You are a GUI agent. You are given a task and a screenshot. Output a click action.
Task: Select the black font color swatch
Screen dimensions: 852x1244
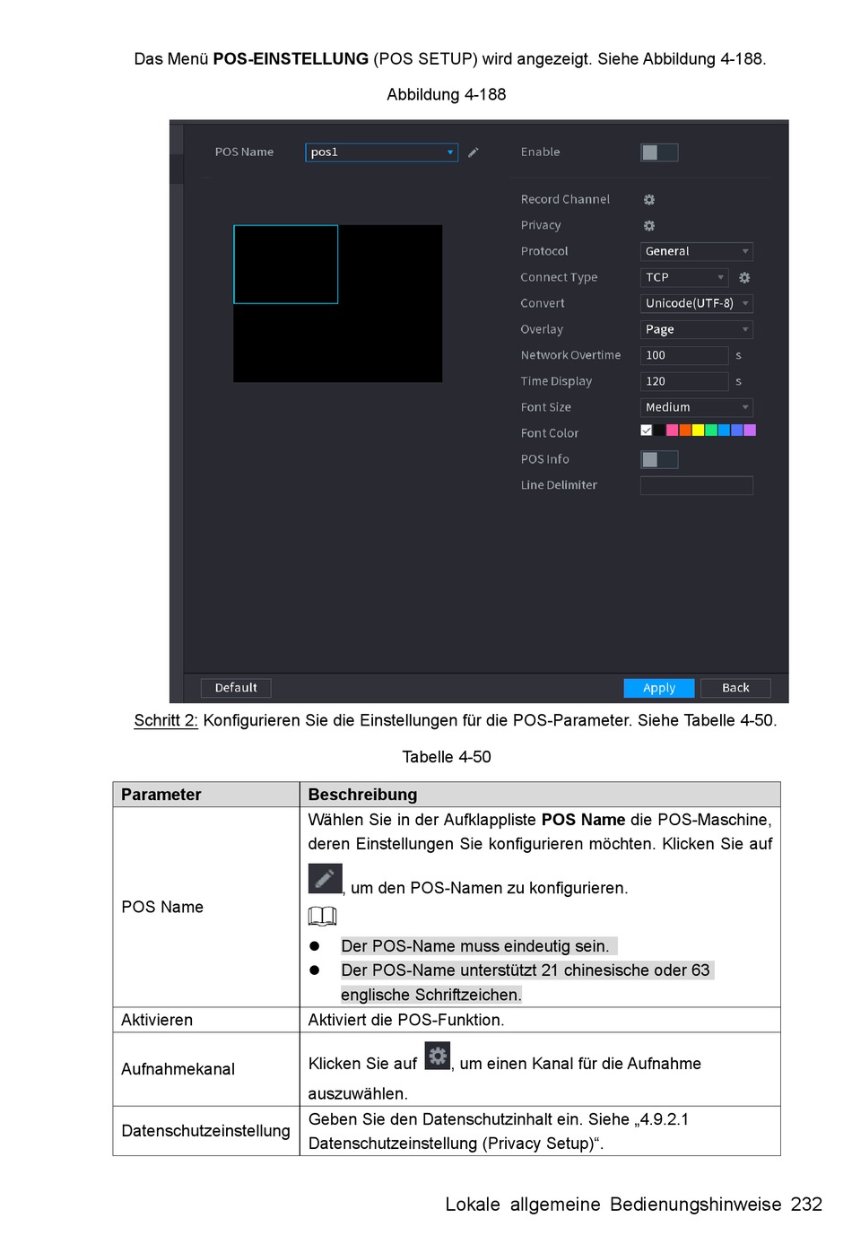[659, 431]
